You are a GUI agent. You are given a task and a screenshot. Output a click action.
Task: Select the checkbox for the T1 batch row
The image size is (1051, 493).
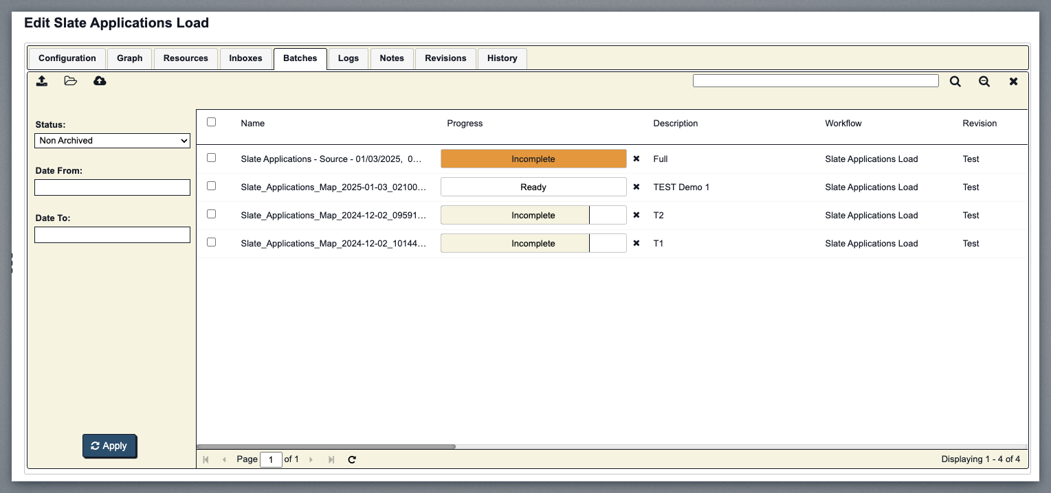pyautogui.click(x=212, y=242)
